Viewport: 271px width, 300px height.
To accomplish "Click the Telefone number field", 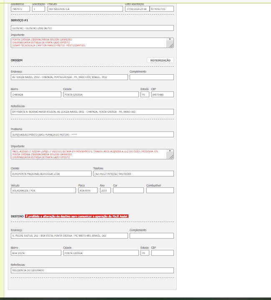I will 133,174.
